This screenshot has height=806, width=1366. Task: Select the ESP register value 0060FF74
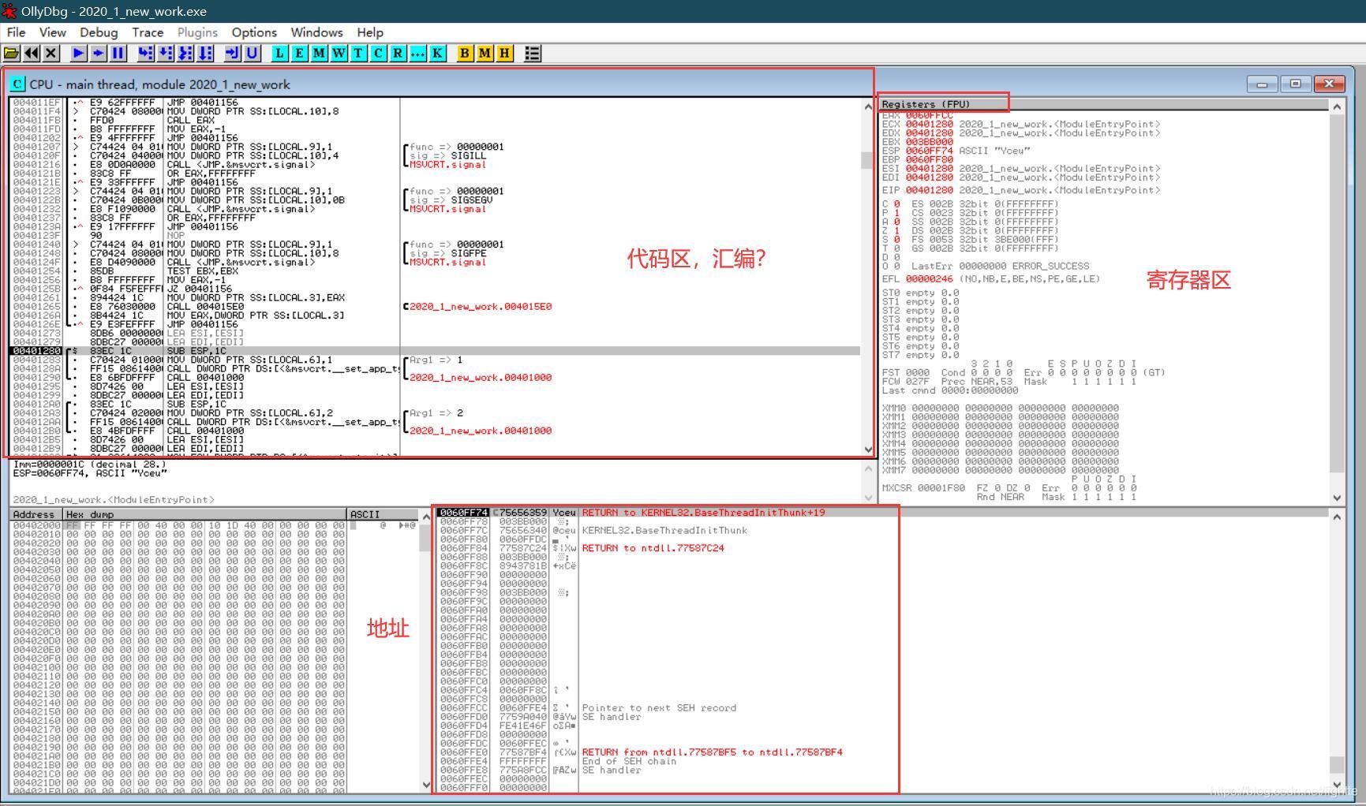[929, 151]
